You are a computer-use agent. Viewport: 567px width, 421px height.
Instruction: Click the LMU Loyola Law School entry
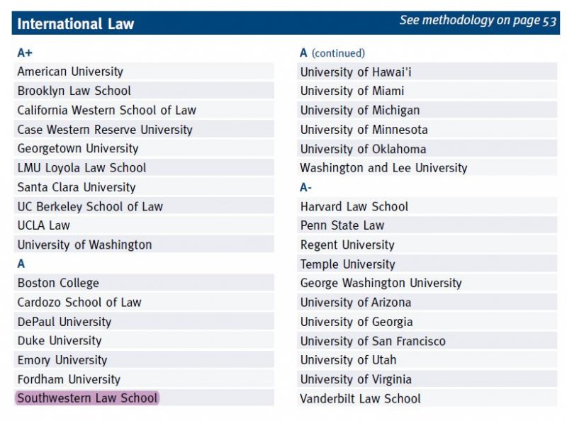pos(82,168)
